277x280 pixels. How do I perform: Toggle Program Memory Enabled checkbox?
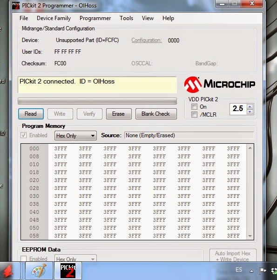click(24, 135)
